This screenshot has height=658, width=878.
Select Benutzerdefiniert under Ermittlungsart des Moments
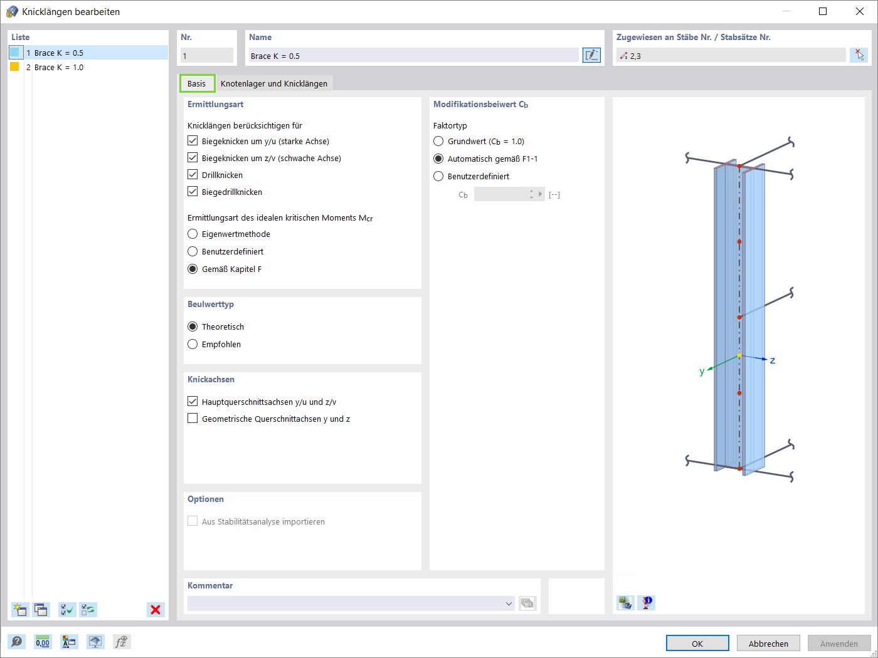(193, 251)
